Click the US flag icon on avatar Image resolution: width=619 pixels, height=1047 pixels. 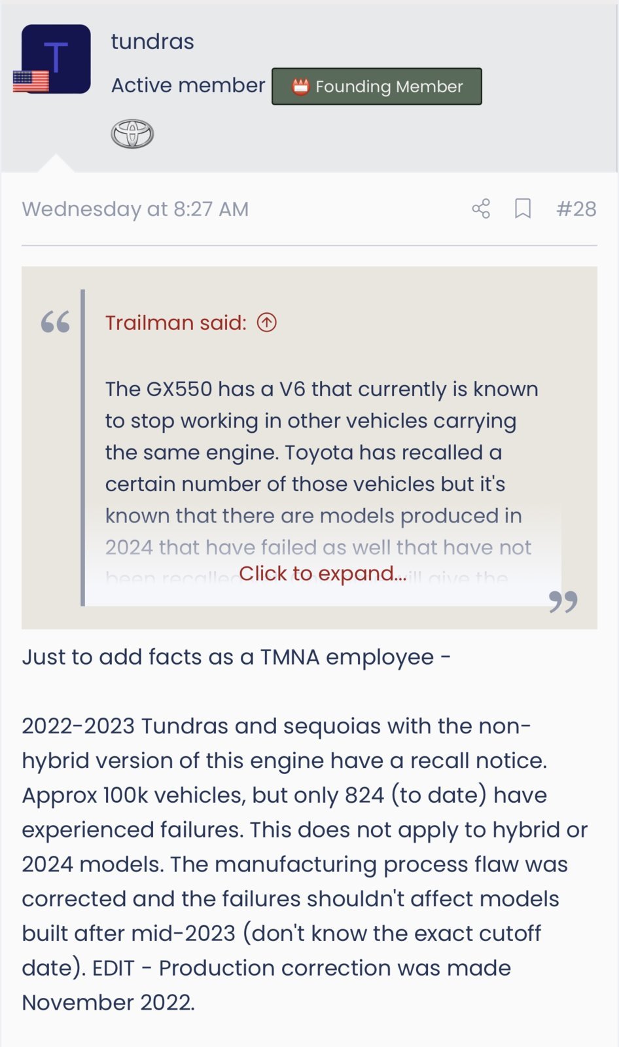31,81
